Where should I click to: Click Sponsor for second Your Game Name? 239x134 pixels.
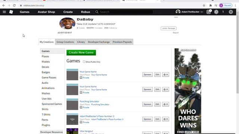coord(148,89)
